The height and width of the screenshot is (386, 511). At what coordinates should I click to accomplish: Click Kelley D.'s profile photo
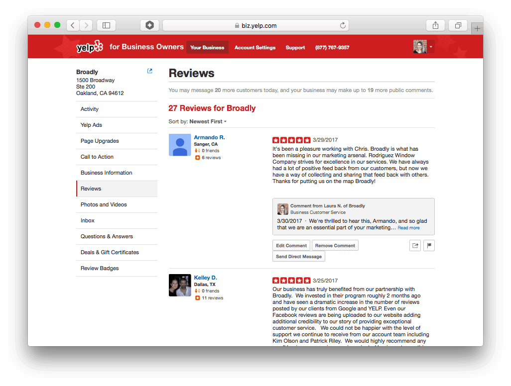180,285
